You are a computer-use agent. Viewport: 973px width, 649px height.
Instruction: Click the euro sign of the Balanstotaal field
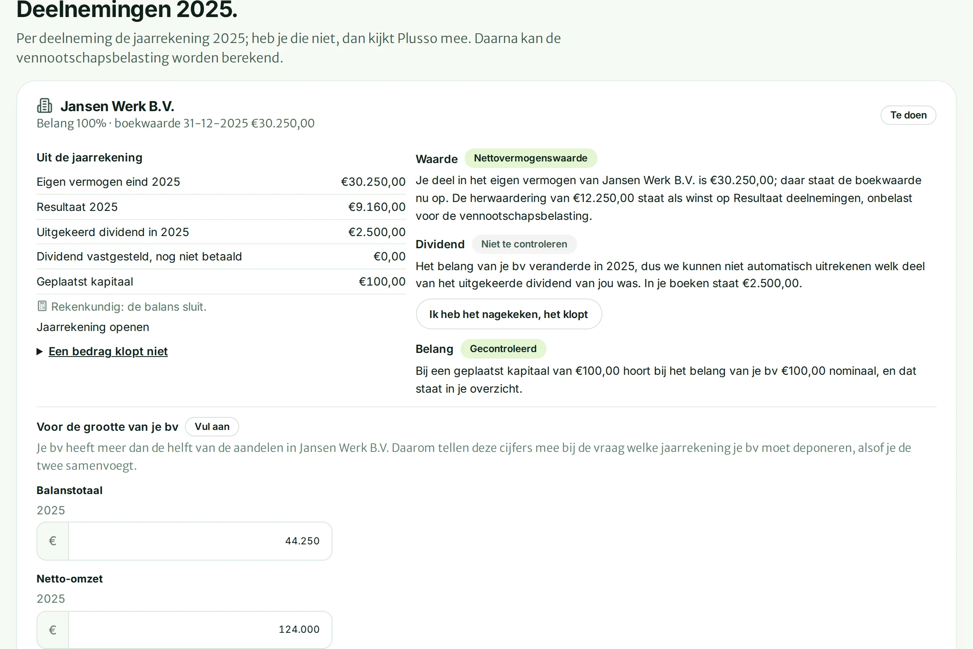pos(53,541)
